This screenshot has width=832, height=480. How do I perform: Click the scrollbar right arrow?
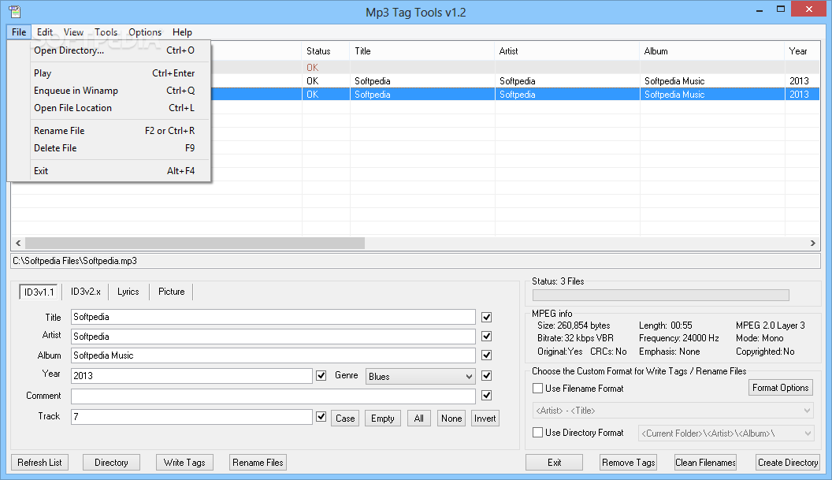coord(813,244)
